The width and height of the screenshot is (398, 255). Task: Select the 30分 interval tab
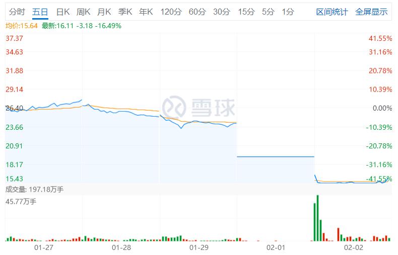point(222,12)
